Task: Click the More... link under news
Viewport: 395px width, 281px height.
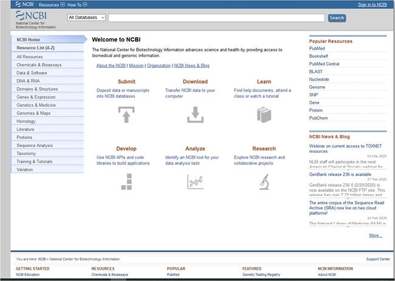Action: (376, 235)
